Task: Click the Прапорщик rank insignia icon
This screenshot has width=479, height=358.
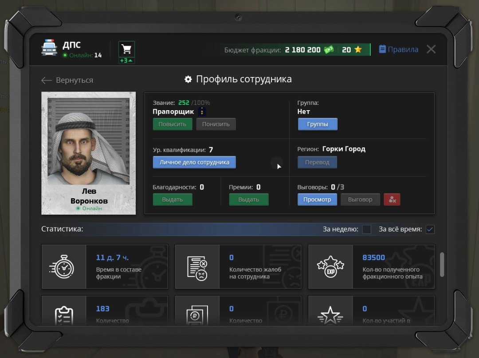Action: click(202, 112)
